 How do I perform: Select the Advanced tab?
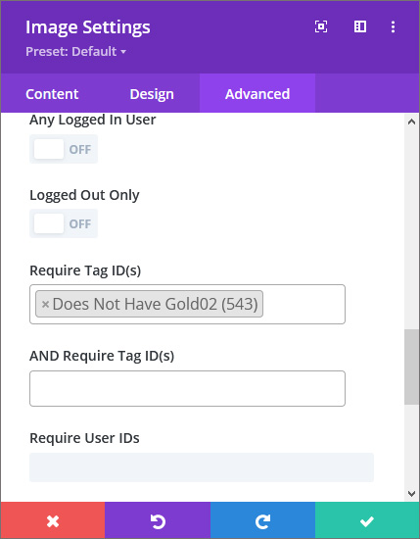click(257, 94)
